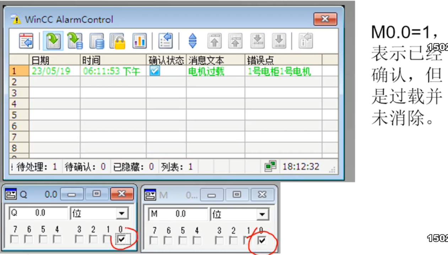
Task: Toggle bit 4 checkbox in M window
Action: [196, 240]
